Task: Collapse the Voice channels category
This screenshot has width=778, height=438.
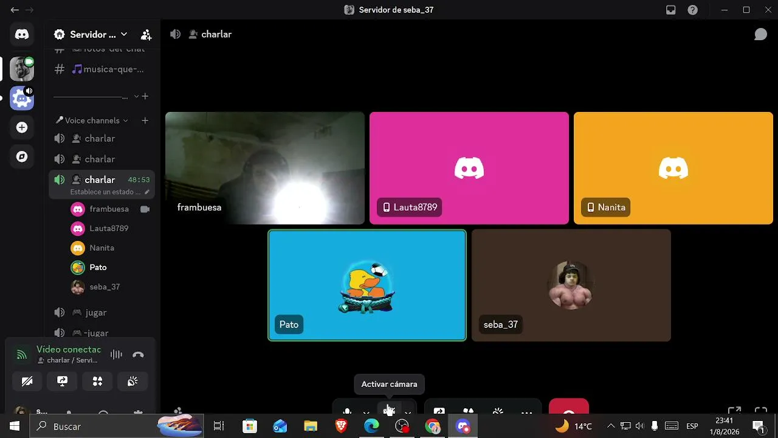Action: pyautogui.click(x=92, y=120)
